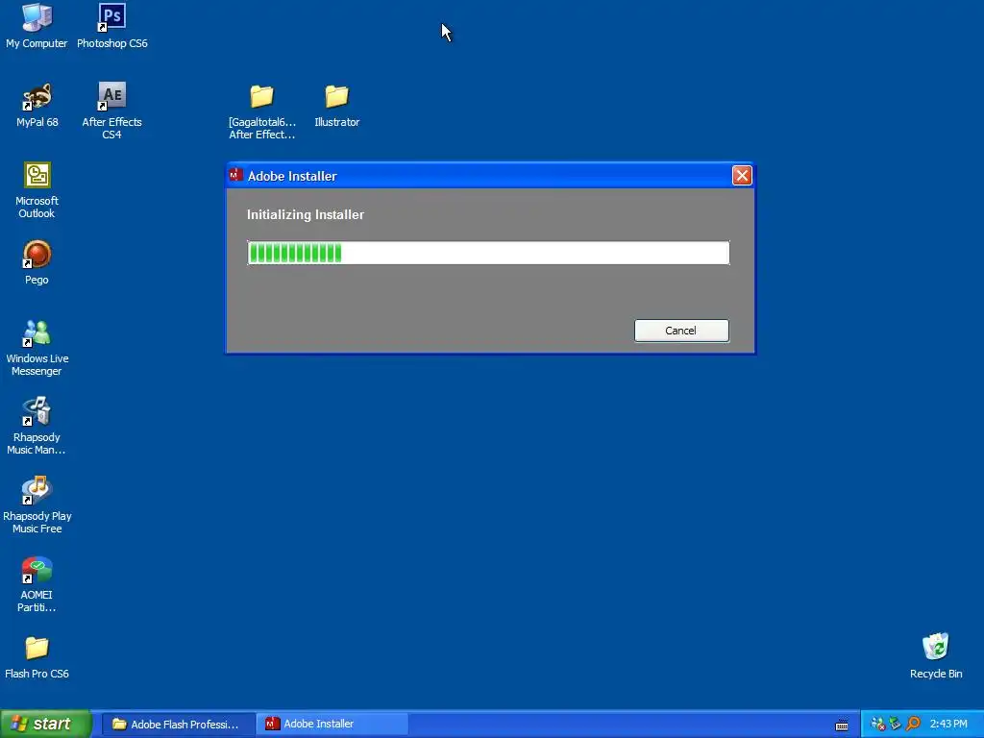Open the Flash Pro CS6 folder
The image size is (984, 738).
pyautogui.click(x=37, y=657)
